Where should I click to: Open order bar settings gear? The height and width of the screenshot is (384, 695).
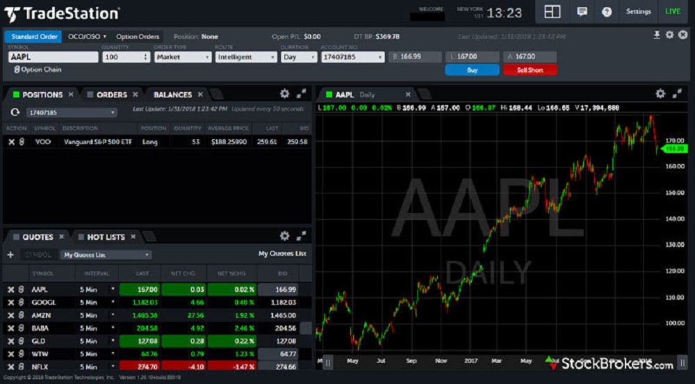tap(669, 35)
